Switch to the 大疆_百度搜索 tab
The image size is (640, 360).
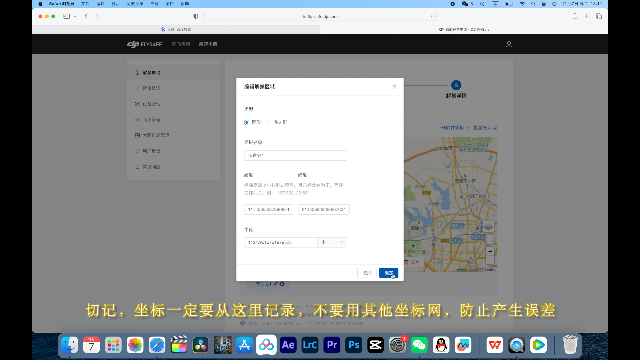[176, 29]
